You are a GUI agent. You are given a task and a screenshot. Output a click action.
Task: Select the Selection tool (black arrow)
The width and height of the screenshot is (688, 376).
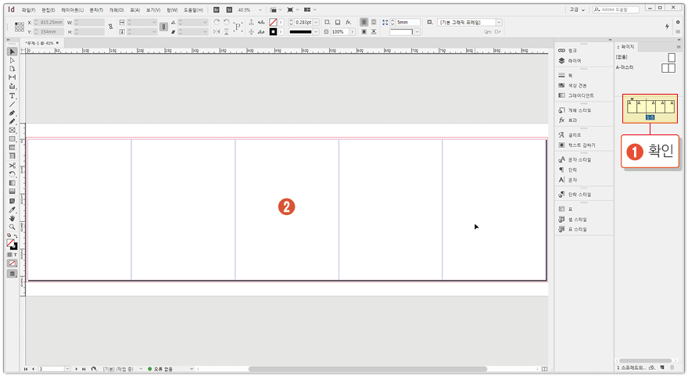[13, 52]
